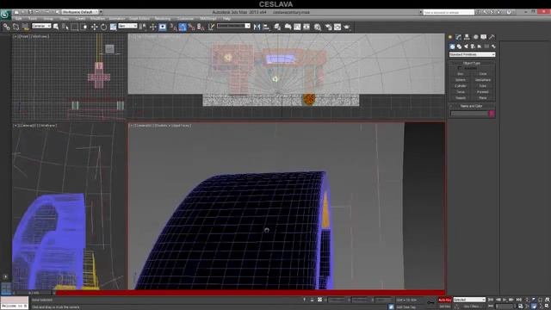
Task: Open the Standard Primitives dropdown
Action: tap(472, 54)
